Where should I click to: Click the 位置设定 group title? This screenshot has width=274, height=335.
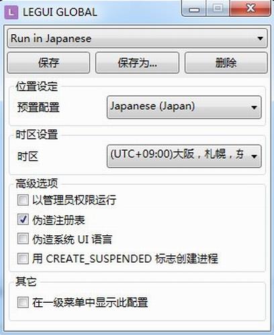click(37, 86)
